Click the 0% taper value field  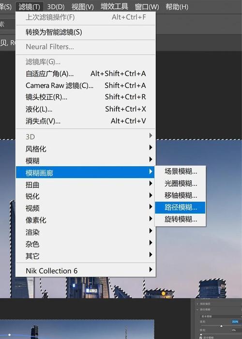[236, 330]
